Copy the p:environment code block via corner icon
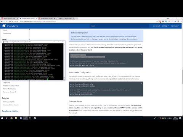The height and width of the screenshot is (137, 183). 141,83
